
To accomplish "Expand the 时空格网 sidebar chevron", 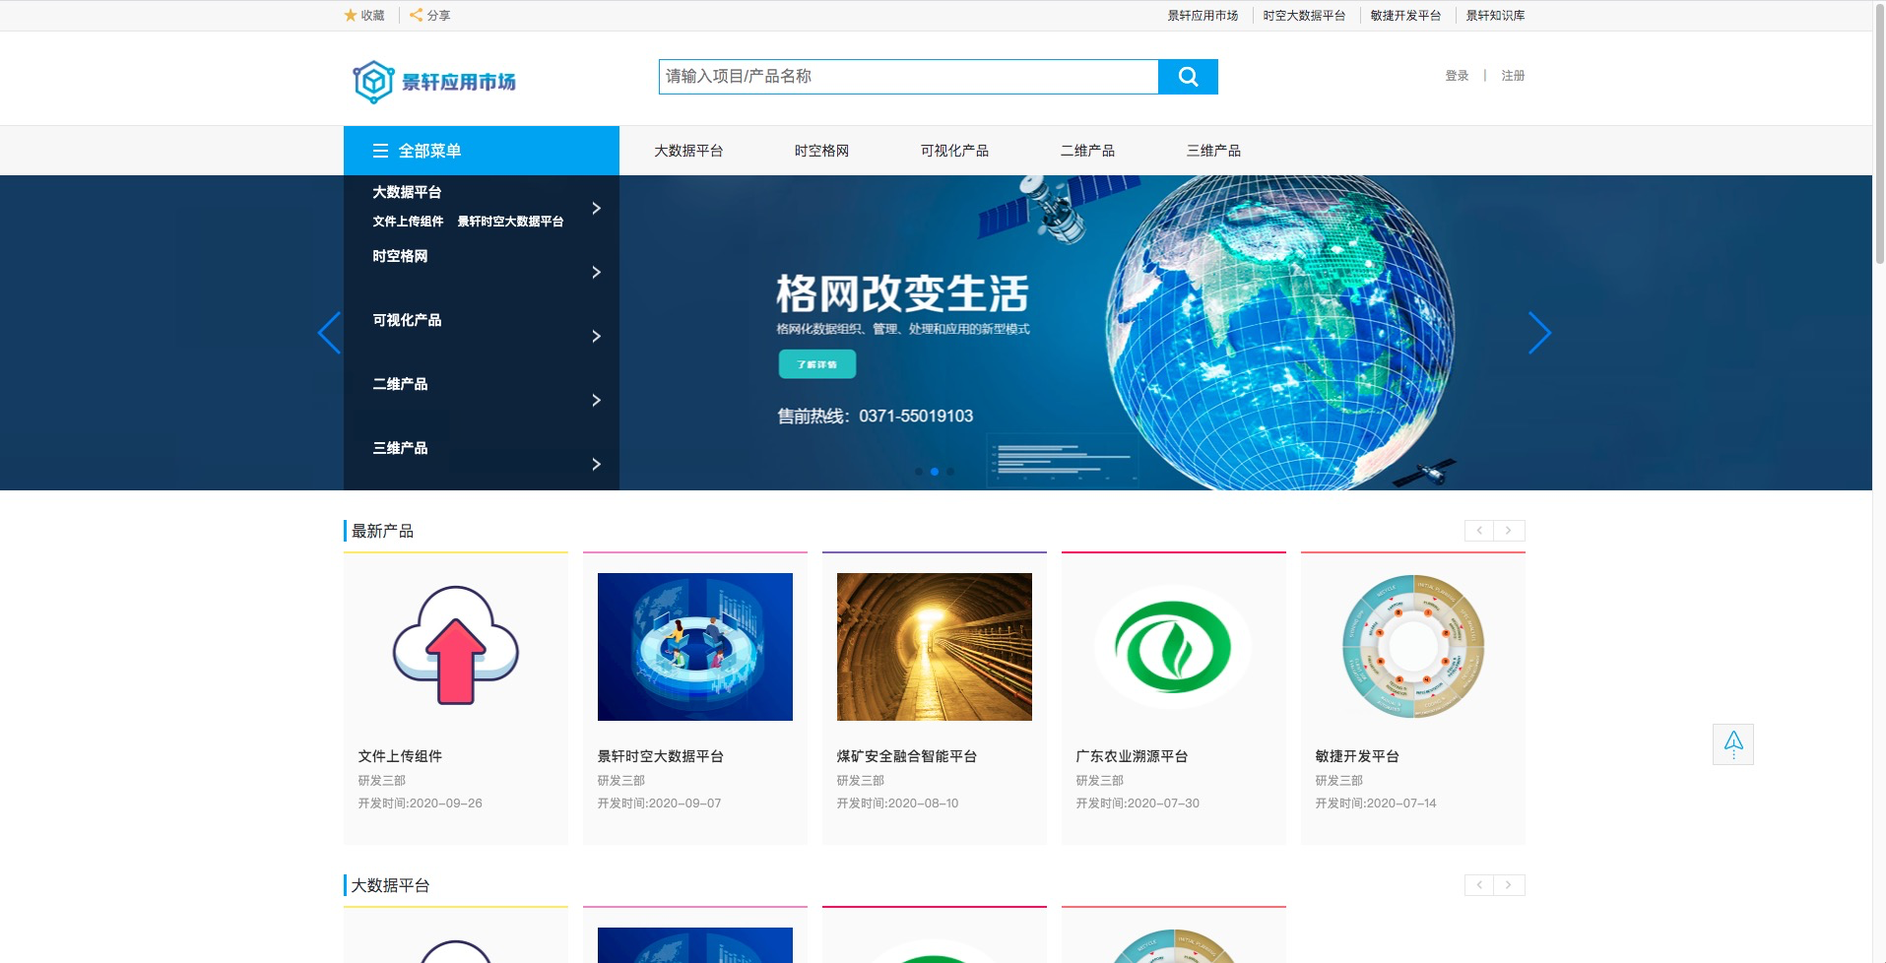I will pyautogui.click(x=596, y=272).
